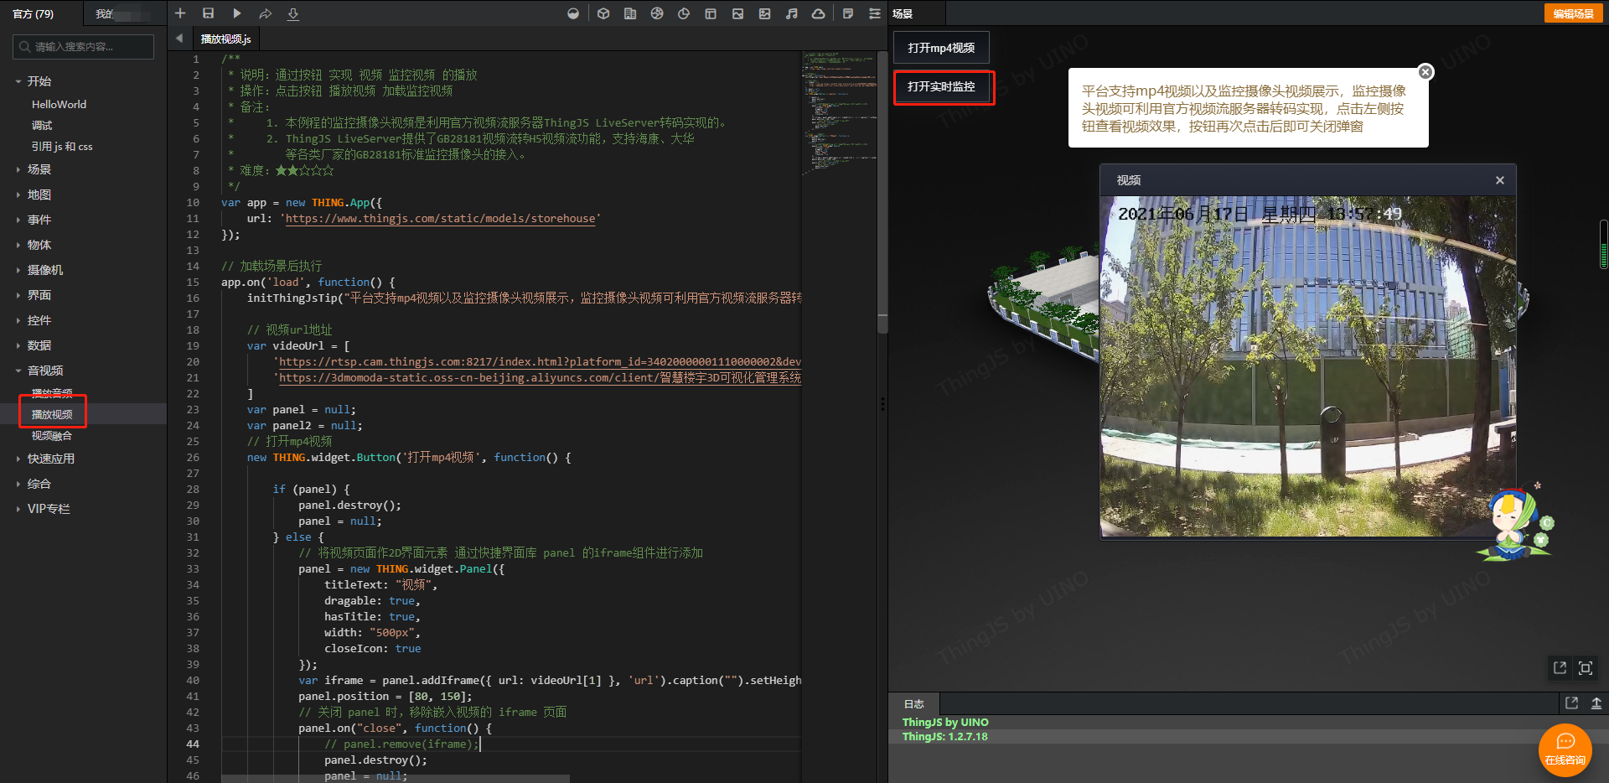This screenshot has height=783, width=1609.
Task: Click the sticky note icon in toolbar
Action: point(848,13)
